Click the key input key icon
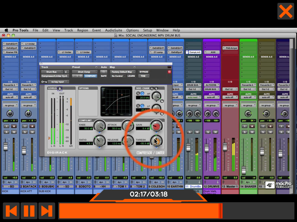Screen dimensions: 297x222 tap(44, 82)
